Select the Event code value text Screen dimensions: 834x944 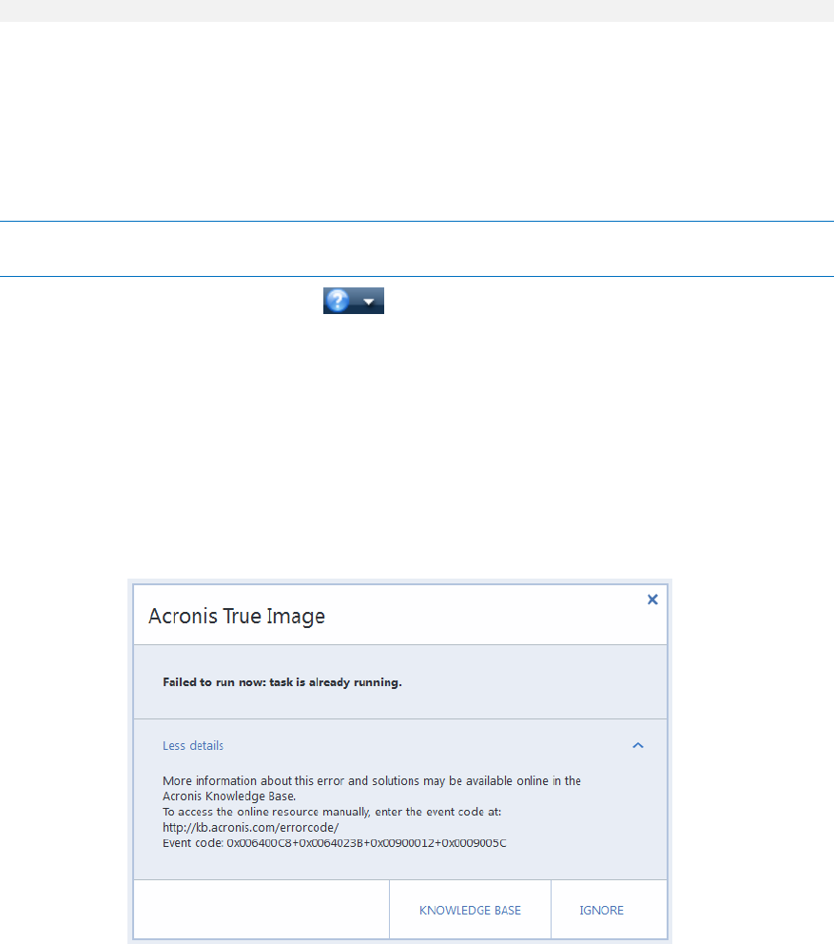(366, 843)
